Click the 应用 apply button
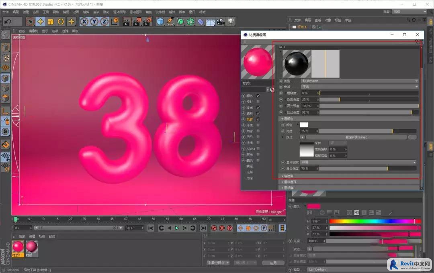Screen dimensions: 434x273 tap(273, 263)
